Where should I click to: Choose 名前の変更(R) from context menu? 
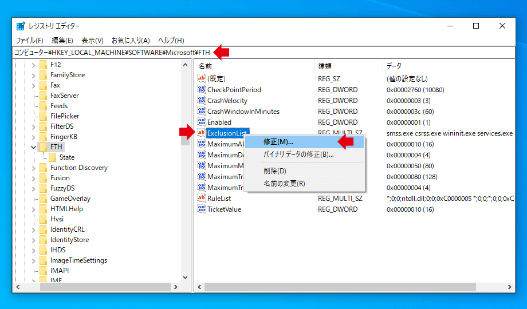(x=304, y=183)
